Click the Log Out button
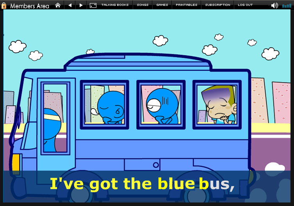Viewport: 294px width, 206px height. (x=245, y=5)
